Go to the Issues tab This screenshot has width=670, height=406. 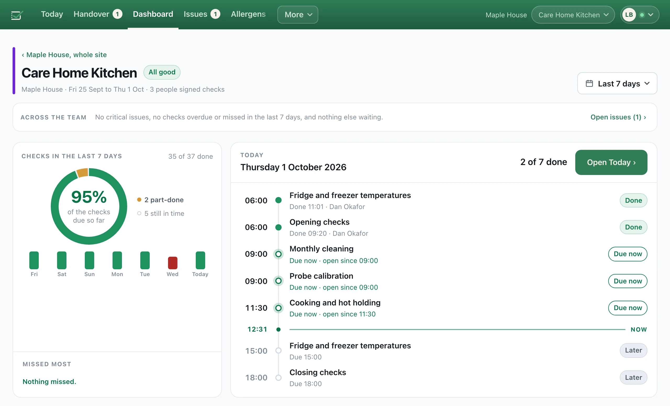pos(202,14)
